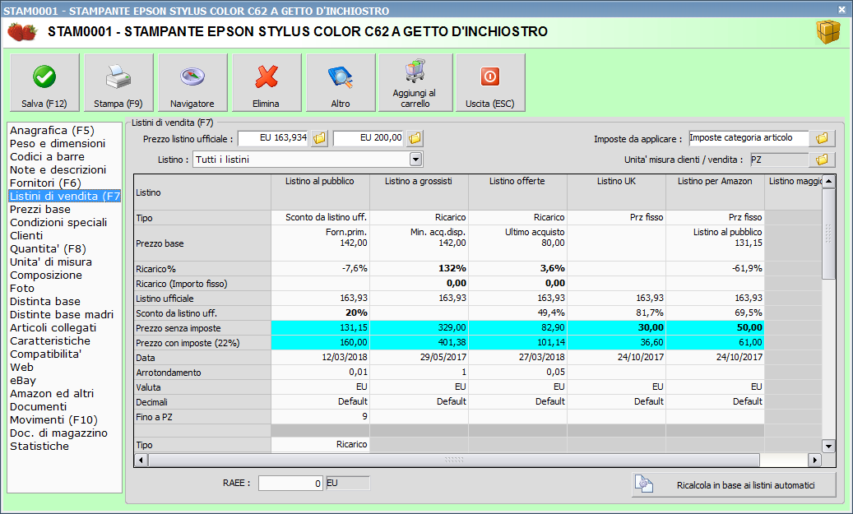This screenshot has width=853, height=514.
Task: Show the Foto section
Action: pyautogui.click(x=21, y=289)
